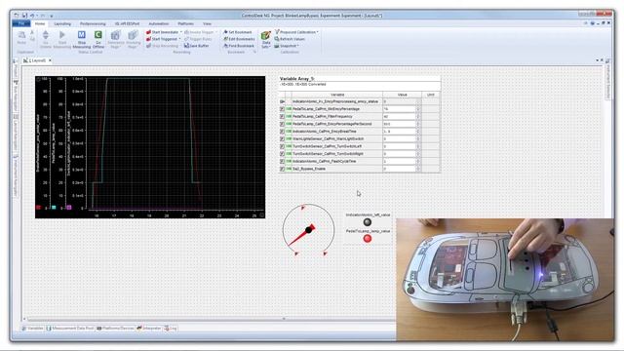
Task: Click Save Buffer
Action: pos(196,46)
